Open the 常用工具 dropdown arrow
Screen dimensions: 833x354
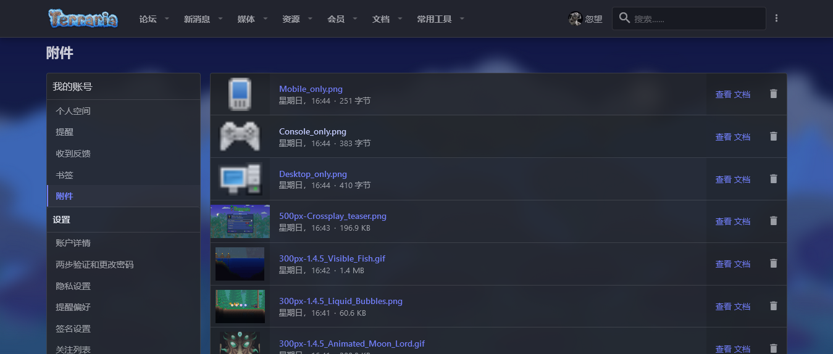(x=462, y=19)
